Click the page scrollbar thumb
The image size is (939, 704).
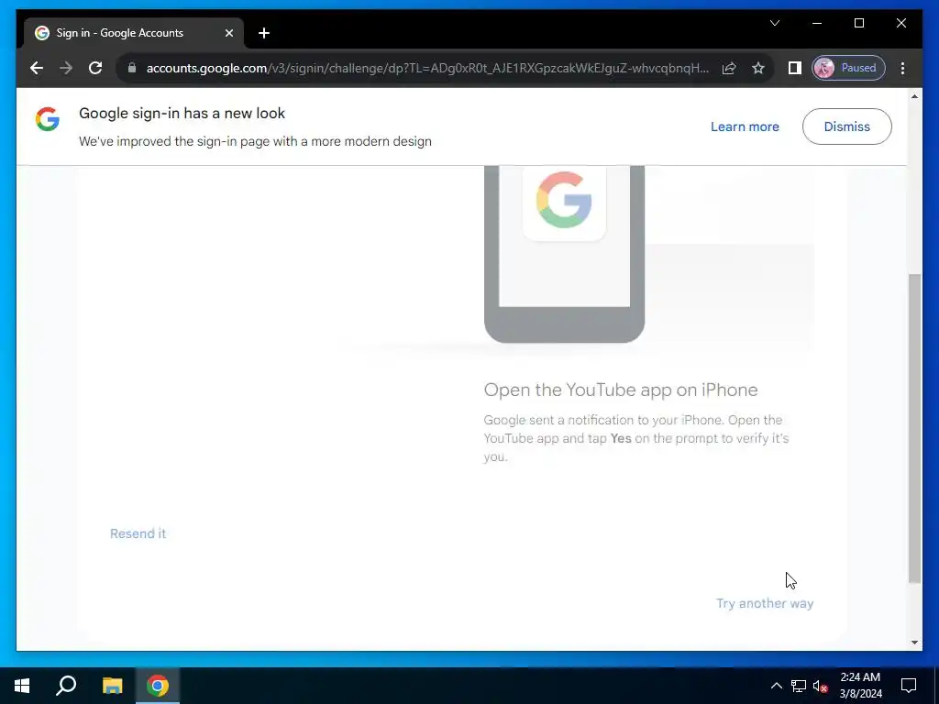[x=914, y=428]
